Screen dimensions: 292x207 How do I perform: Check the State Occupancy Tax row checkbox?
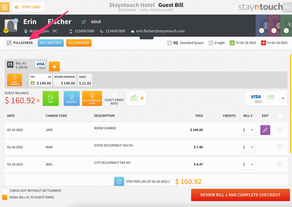(280, 147)
